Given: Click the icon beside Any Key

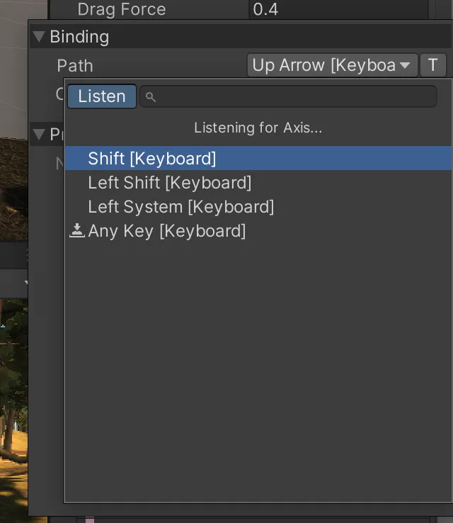Looking at the screenshot, I should [77, 230].
